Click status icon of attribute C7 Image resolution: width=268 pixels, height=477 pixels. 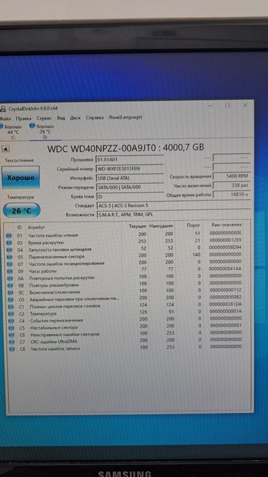[12, 342]
